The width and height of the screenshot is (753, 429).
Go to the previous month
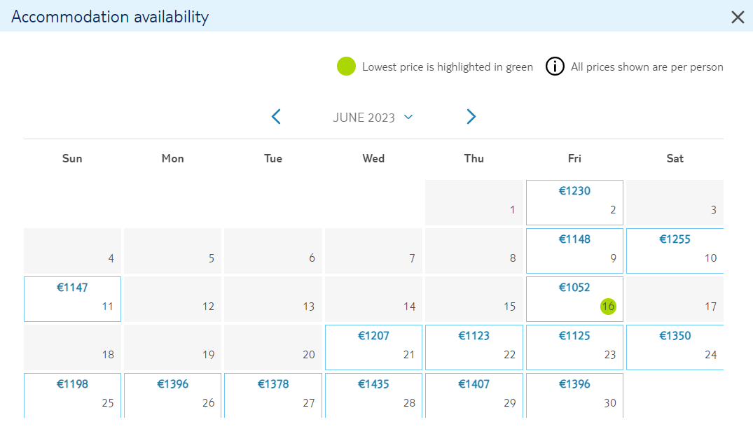click(x=276, y=117)
